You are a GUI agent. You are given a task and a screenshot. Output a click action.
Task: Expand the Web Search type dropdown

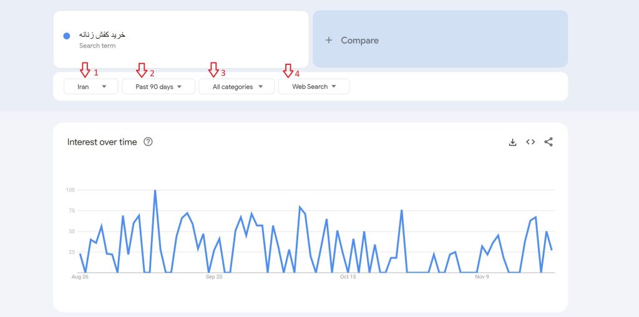(x=314, y=87)
